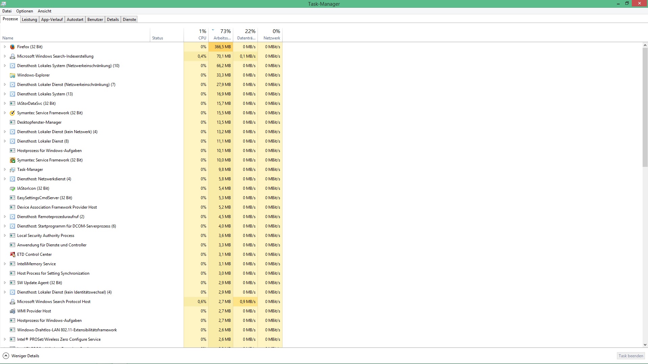
Task: Click the vertical scrollbar down arrow
Action: (645, 345)
